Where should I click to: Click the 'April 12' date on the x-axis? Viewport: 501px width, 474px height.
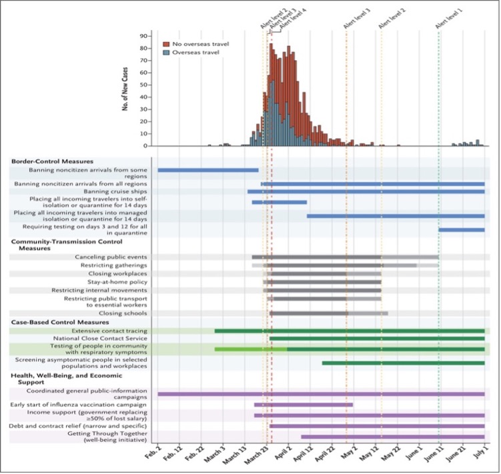pyautogui.click(x=304, y=455)
